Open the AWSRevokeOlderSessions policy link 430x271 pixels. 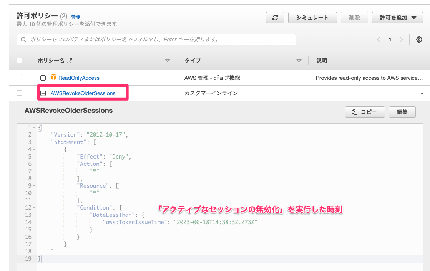pos(83,93)
